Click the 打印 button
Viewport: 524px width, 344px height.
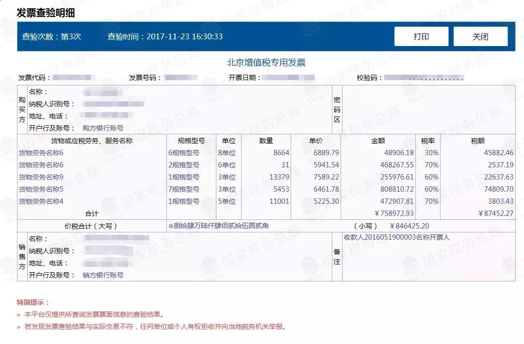422,36
